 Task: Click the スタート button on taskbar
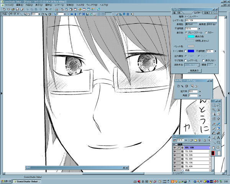[6, 181]
